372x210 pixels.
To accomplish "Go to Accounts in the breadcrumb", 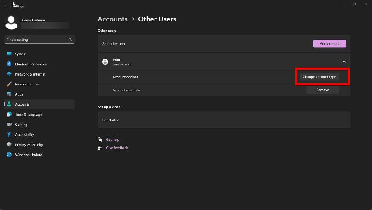I will point(112,19).
